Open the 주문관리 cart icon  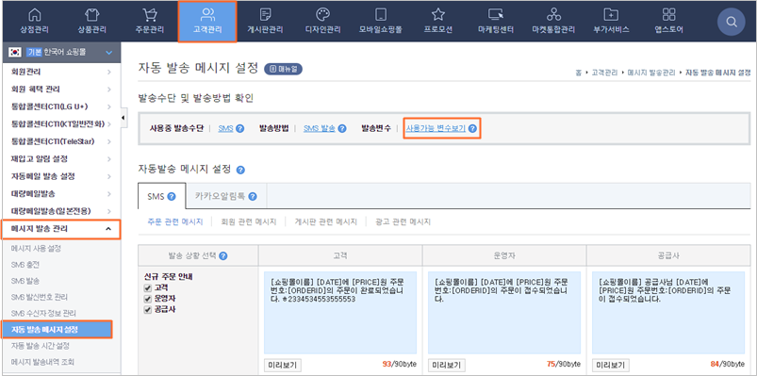click(150, 14)
